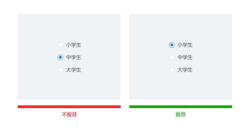Click the white gap between the two panels
This screenshot has height=132, width=250.
(x=125, y=57)
